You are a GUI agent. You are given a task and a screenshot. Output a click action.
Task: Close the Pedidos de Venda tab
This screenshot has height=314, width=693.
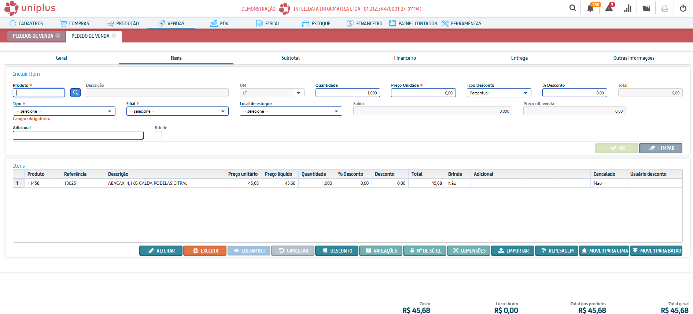coord(58,35)
